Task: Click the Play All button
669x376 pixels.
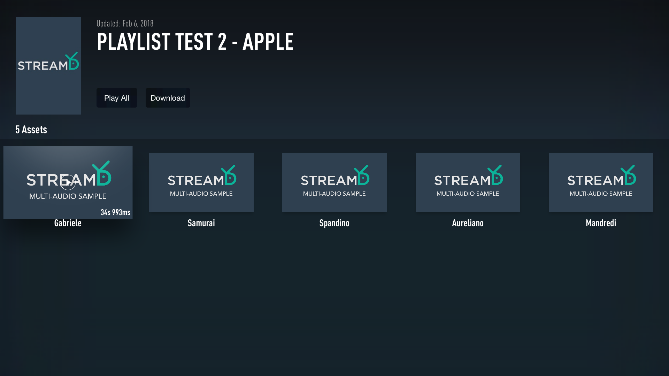Action: [117, 98]
